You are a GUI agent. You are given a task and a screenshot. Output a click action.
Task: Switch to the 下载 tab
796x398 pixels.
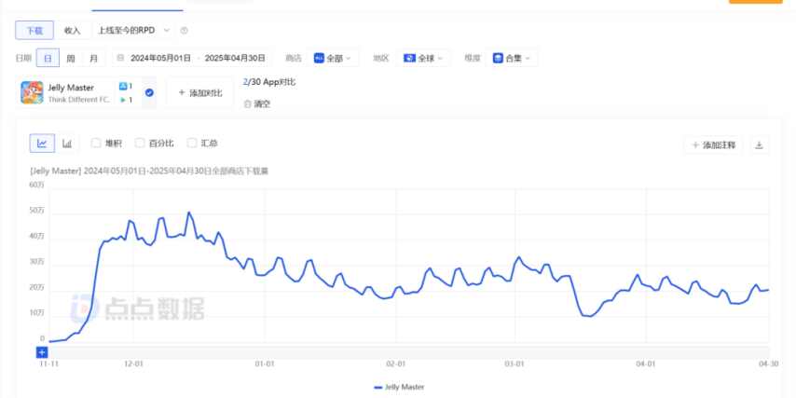34,31
